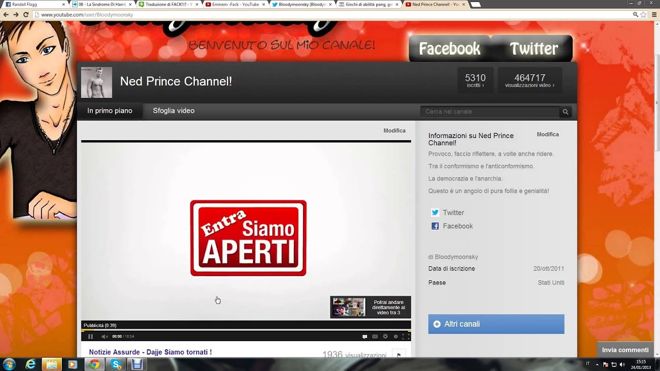Switch the video player to fullscreen
660x371 pixels.
[x=406, y=336]
